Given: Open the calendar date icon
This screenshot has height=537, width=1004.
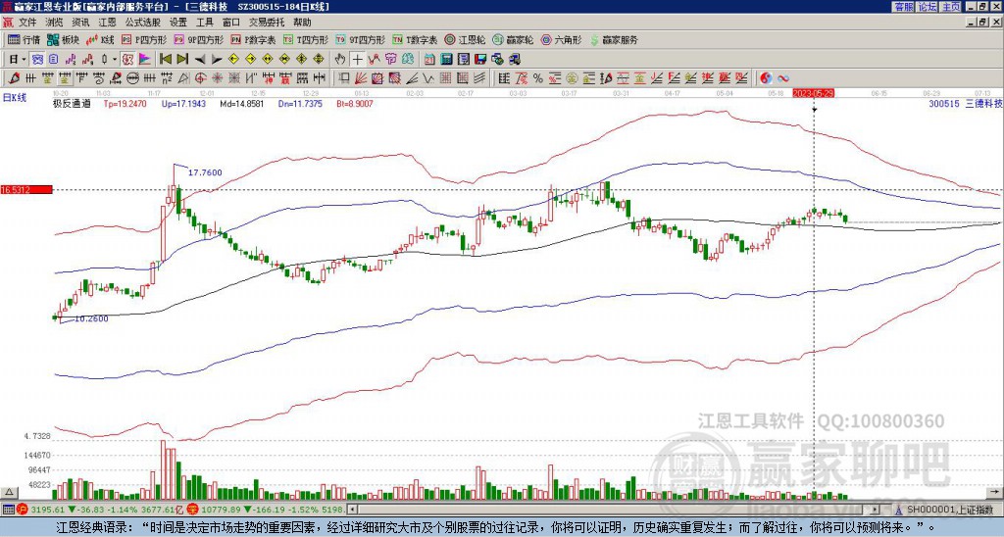Looking at the screenshot, I should [x=429, y=60].
